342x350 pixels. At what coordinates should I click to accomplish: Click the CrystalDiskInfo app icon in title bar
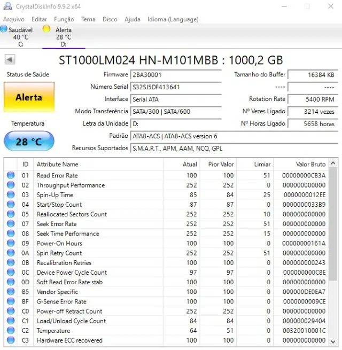pos(7,6)
